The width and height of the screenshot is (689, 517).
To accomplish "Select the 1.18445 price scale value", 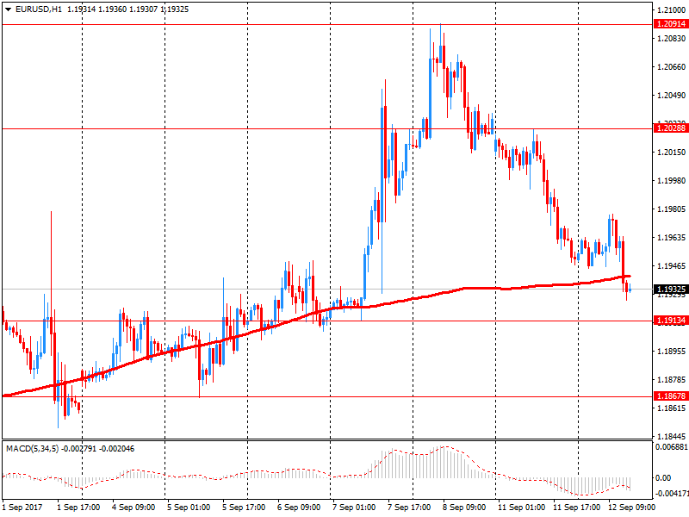I will coord(671,437).
